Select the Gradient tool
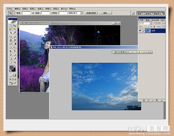Image resolution: width=174 pixels, height=136 pixels. click(15, 44)
